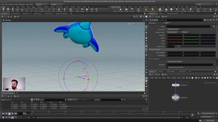Viewport: 218px width, 122px height.
Task: Click the playback range slider bar
Action: [x=108, y=118]
